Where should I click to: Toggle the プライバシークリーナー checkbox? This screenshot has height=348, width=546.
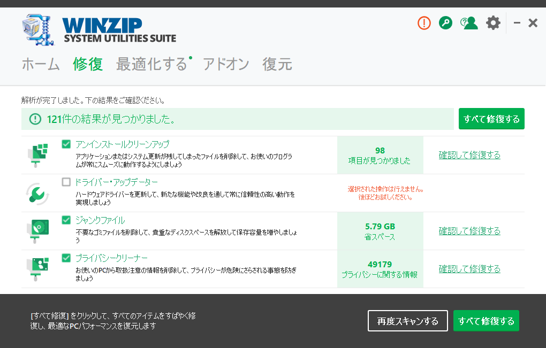click(66, 258)
